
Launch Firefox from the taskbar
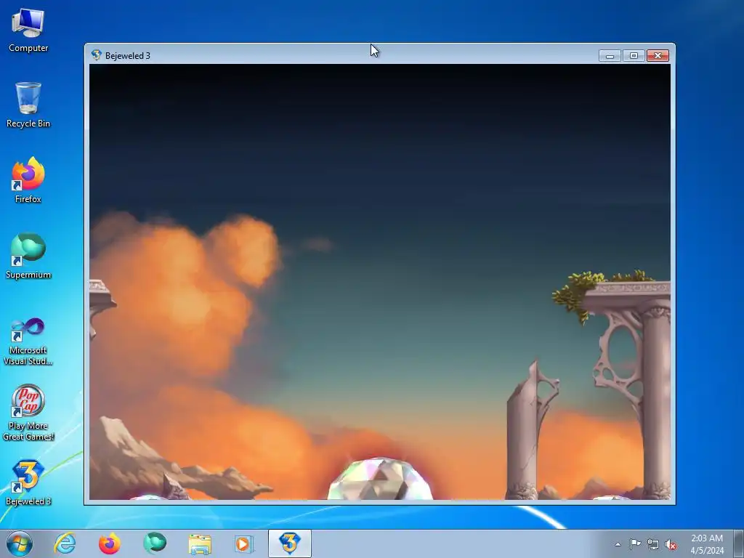click(x=110, y=543)
